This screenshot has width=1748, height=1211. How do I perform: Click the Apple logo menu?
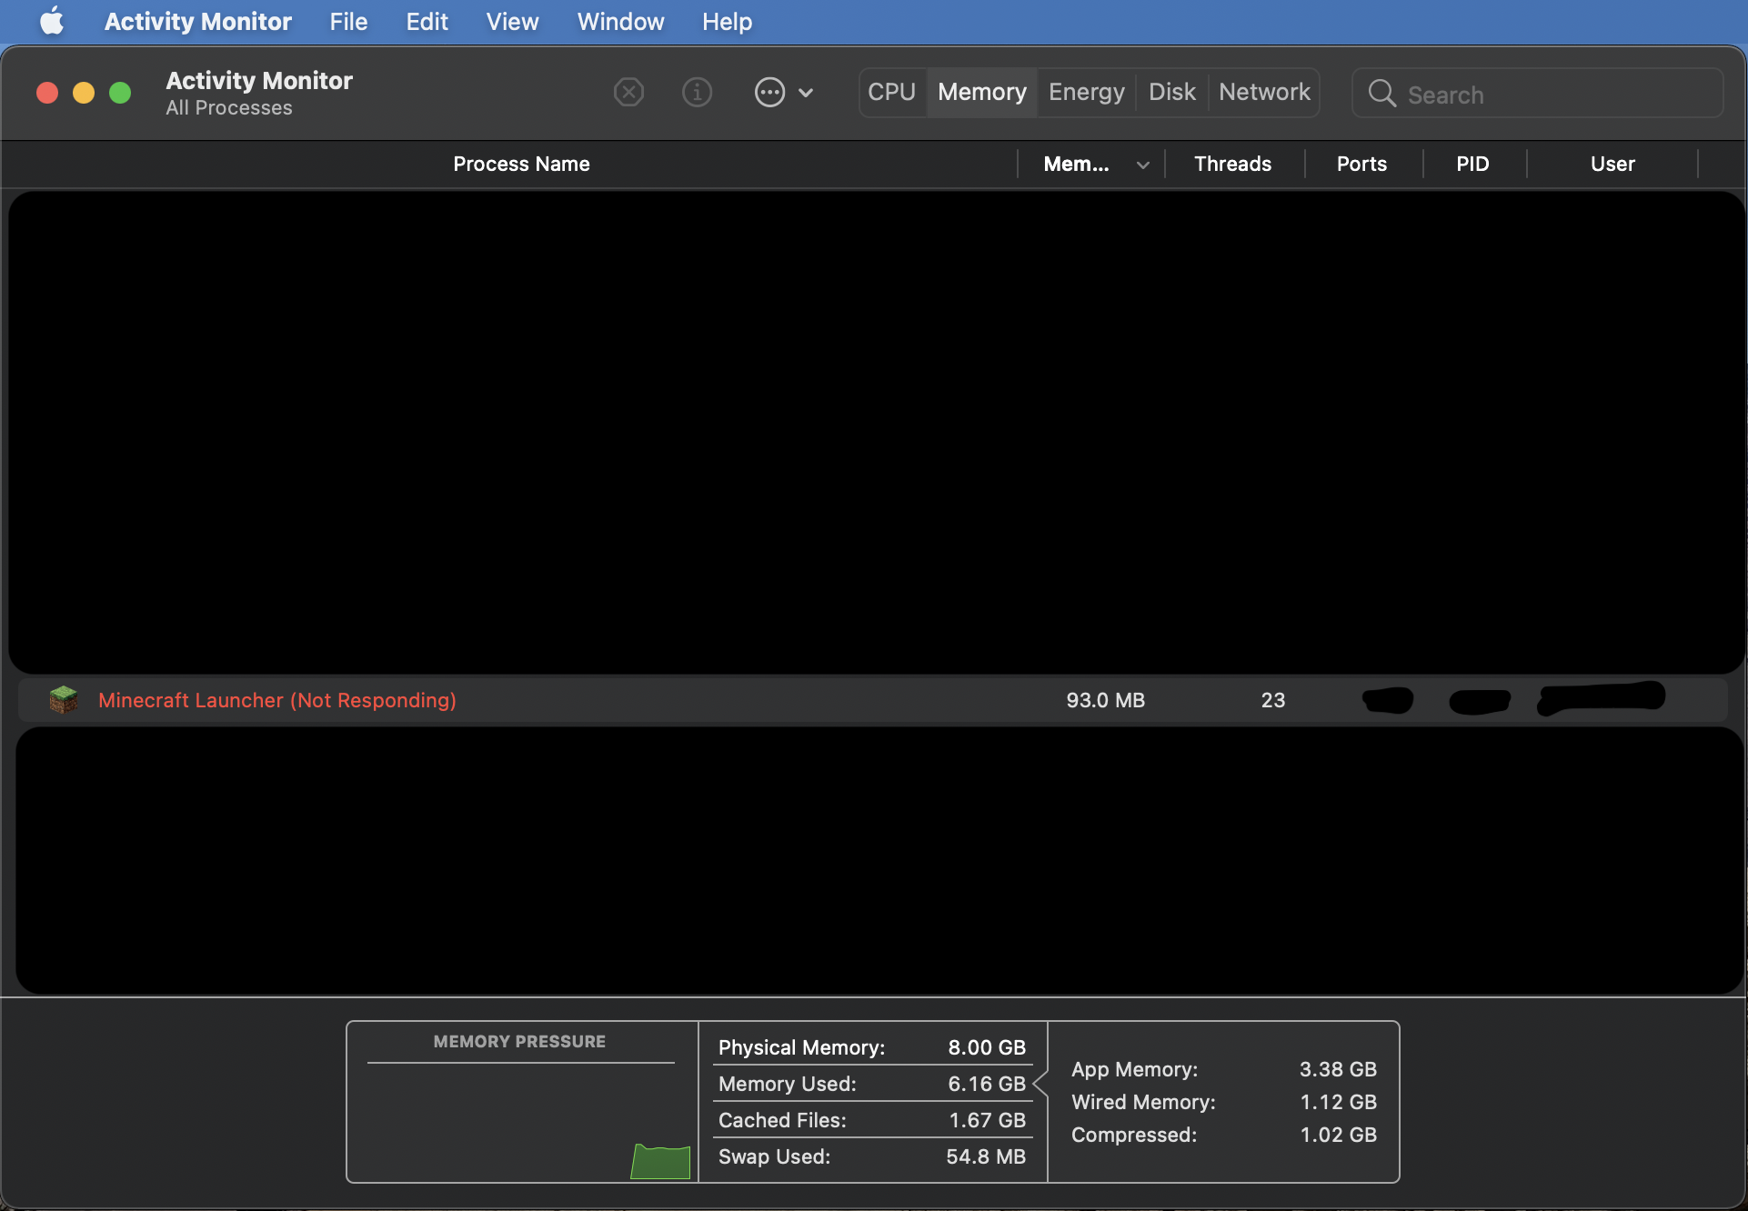click(52, 21)
